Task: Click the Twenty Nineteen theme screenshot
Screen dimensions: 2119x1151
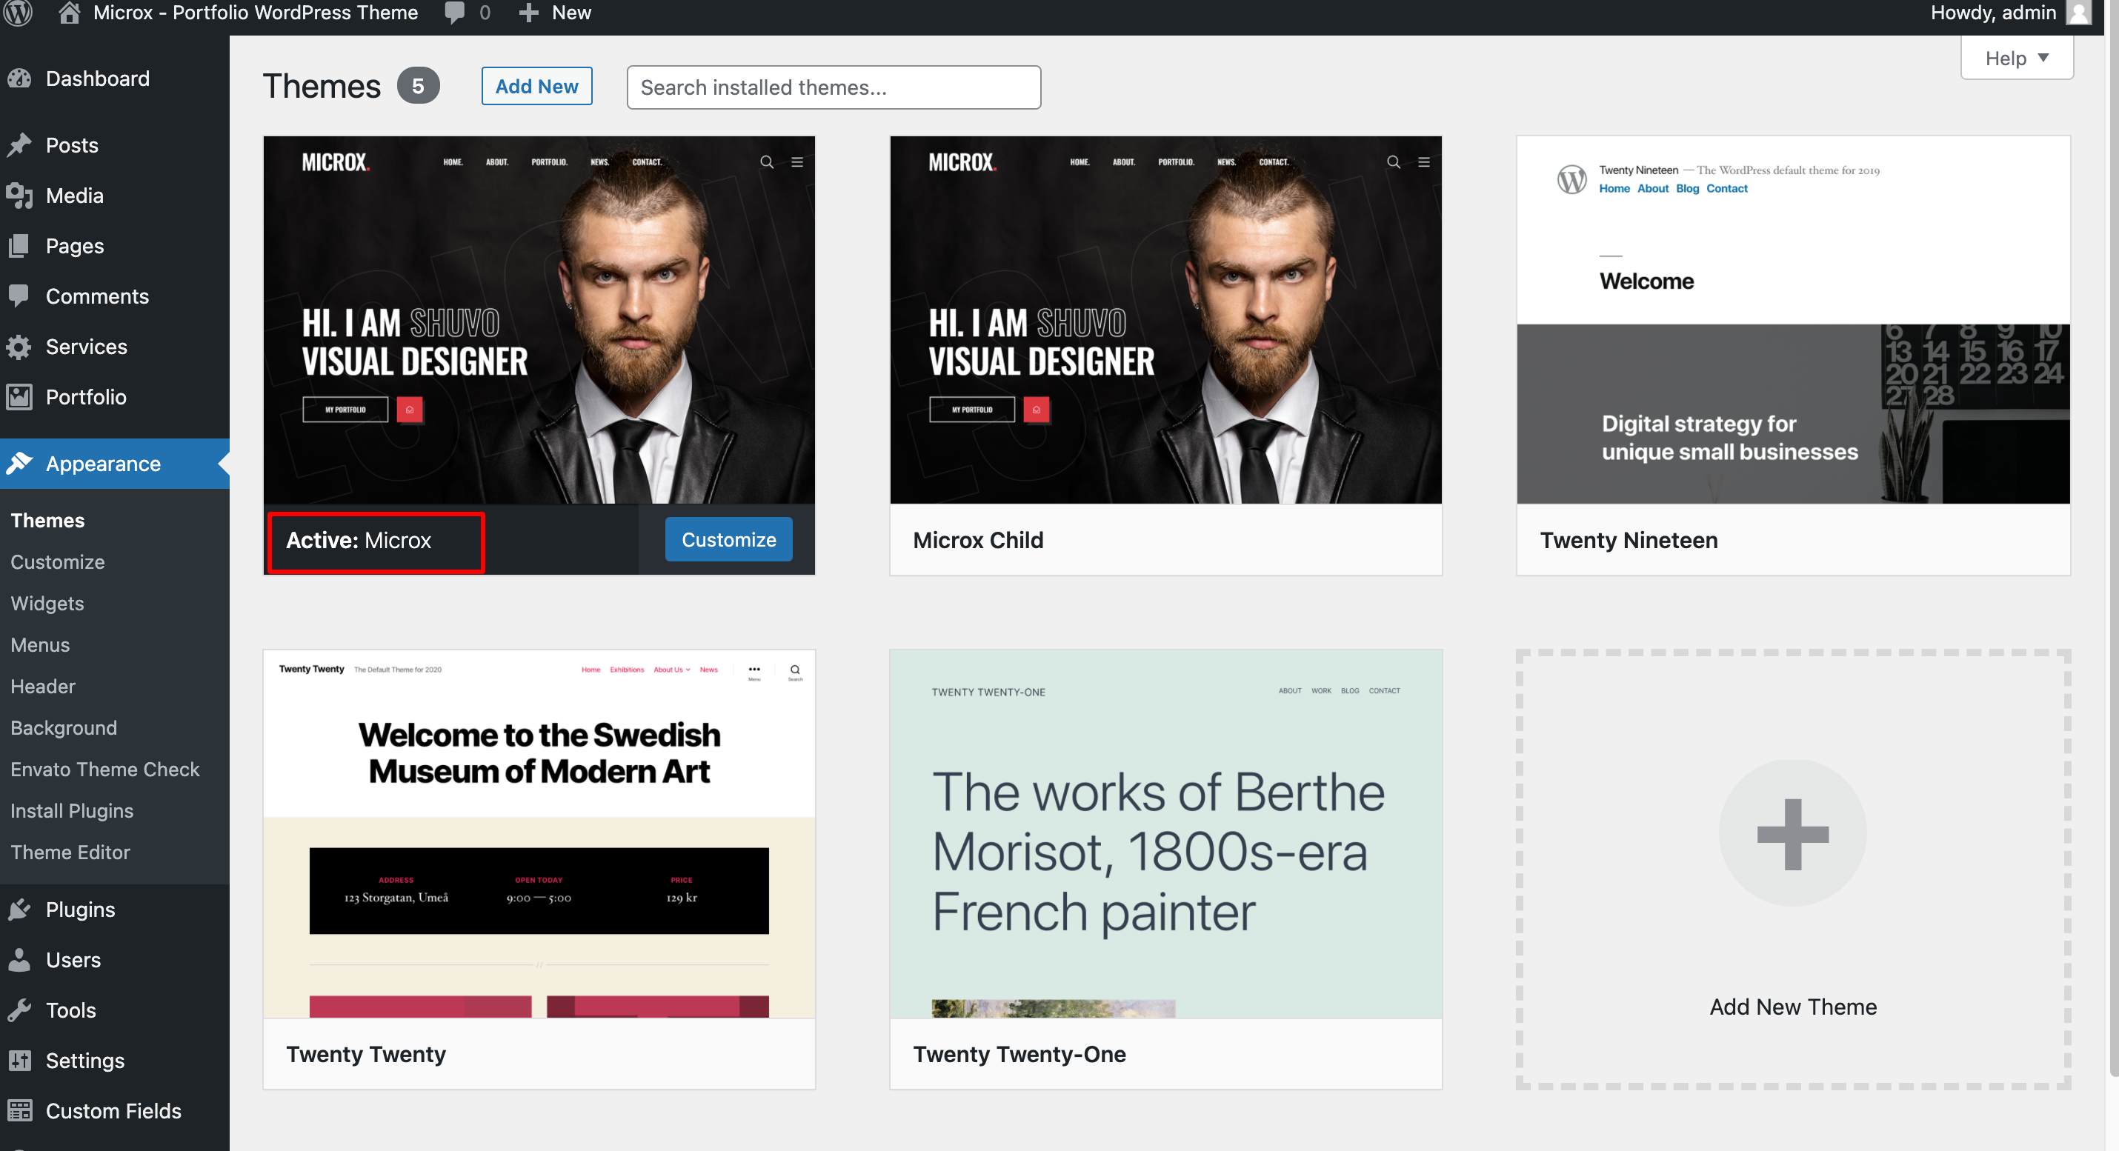Action: [x=1793, y=320]
